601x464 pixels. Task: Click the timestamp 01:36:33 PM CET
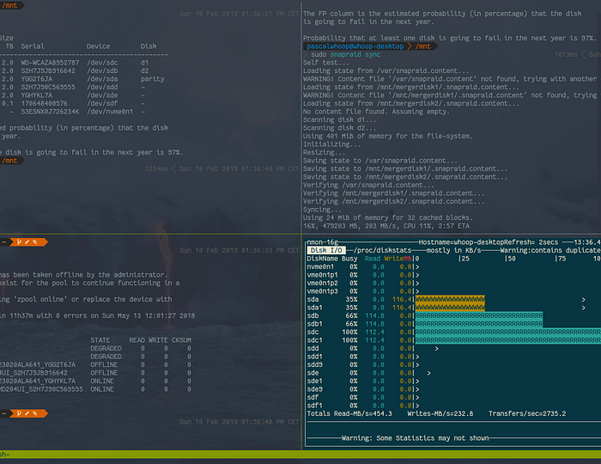tap(240, 250)
